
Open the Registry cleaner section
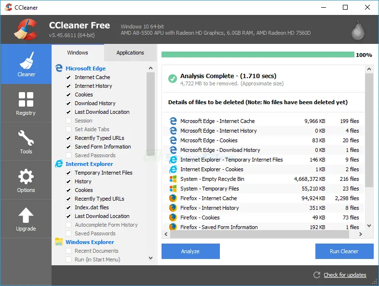click(x=26, y=103)
